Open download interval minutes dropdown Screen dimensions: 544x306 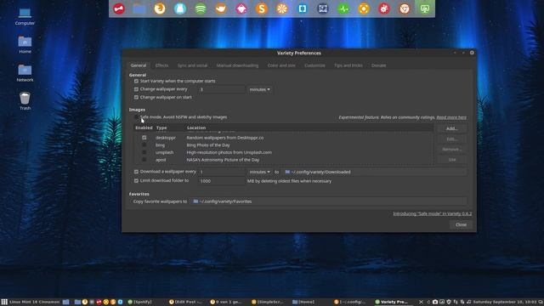[259, 172]
